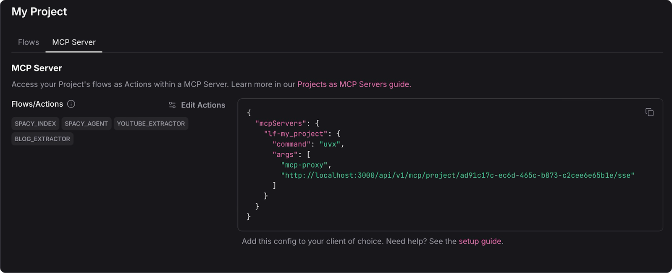The height and width of the screenshot is (273, 672).
Task: Click the YOUTUBE_EXTRACTOR action tag
Action: [x=151, y=123]
